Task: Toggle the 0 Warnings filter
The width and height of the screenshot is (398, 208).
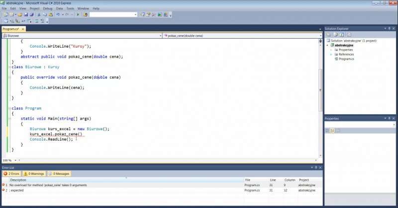Action: 34,174
